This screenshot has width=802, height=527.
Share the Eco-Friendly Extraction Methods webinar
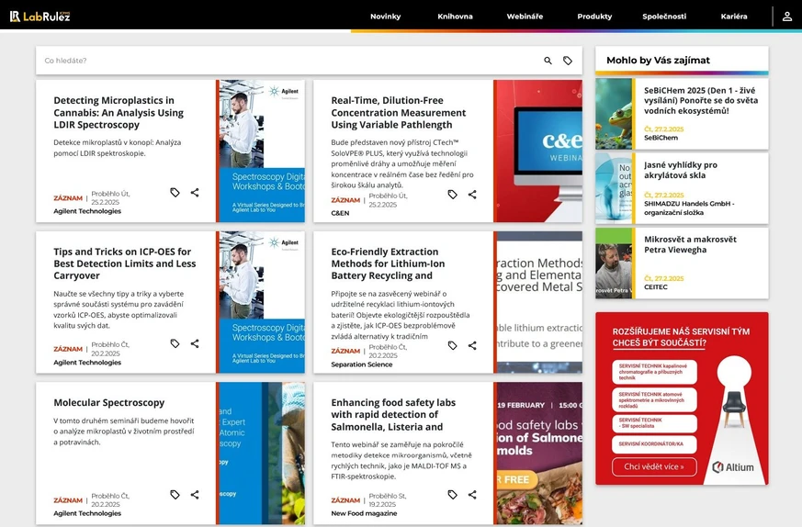(x=472, y=346)
